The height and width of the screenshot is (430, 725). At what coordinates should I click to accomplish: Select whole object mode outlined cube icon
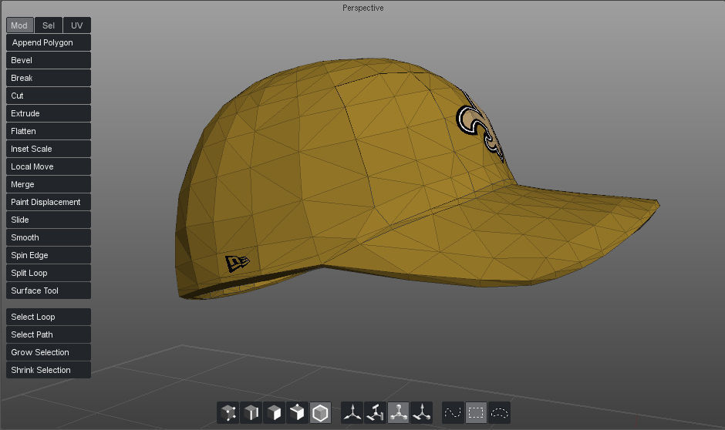click(x=320, y=413)
